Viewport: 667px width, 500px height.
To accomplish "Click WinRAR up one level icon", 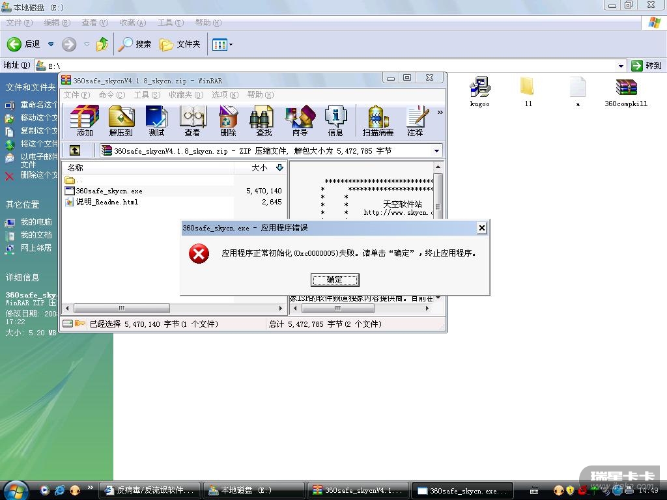I will pos(75,150).
